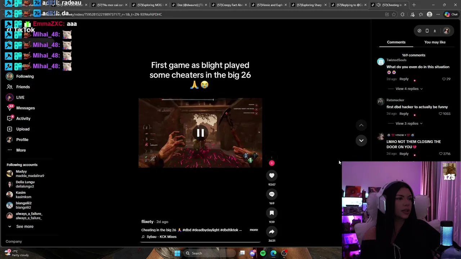This screenshot has height=259, width=461.
Task: Open browser profile avatar
Action: 429,14
